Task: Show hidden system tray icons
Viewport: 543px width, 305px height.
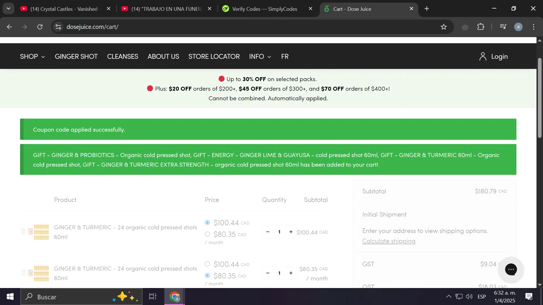Action: 449,297
